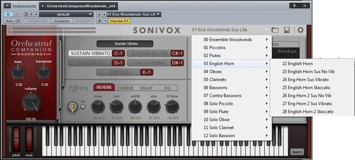Click the Vergleichen button
The image size is (355, 160).
(37, 21)
